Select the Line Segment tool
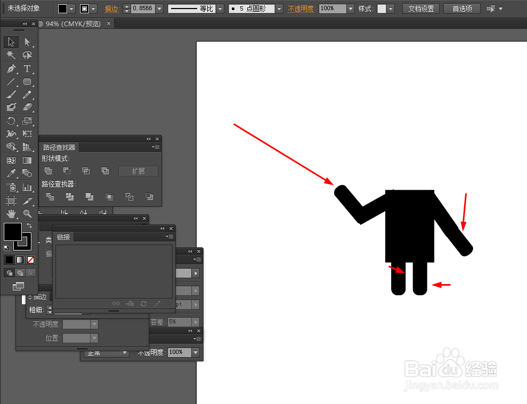The height and width of the screenshot is (404, 527). 11,82
